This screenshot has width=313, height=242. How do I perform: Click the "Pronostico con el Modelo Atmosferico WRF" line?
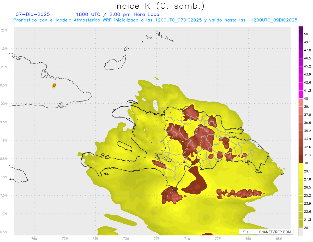tap(155, 20)
